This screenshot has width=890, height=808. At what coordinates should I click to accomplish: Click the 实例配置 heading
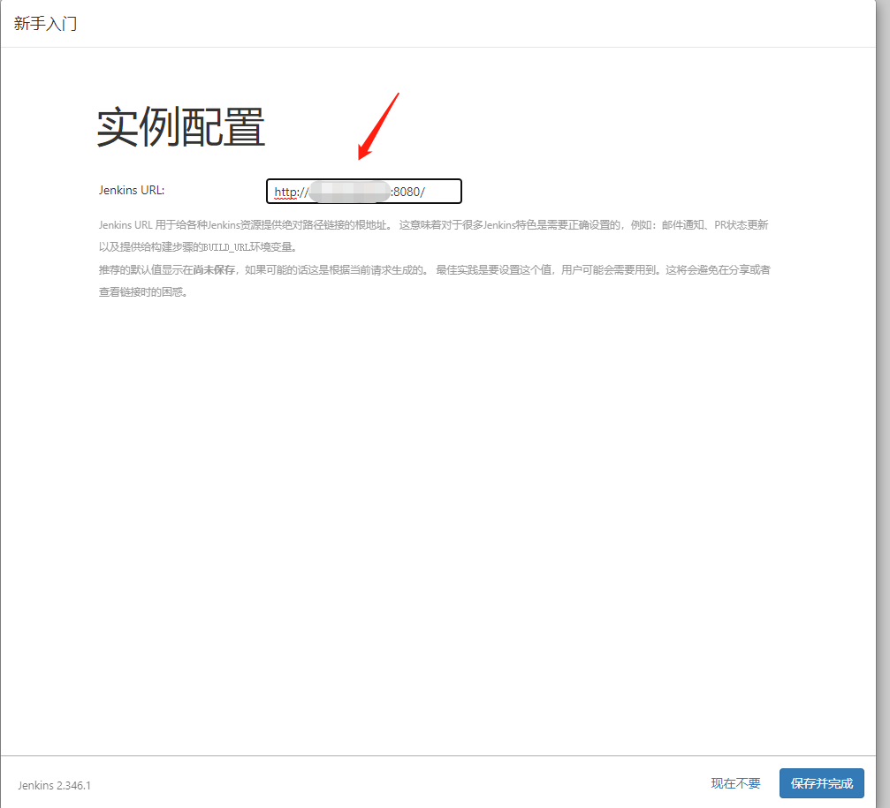(180, 127)
